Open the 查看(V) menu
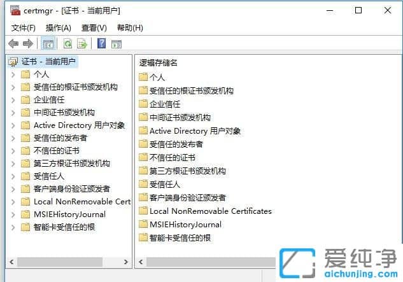403x282 pixels. point(94,28)
